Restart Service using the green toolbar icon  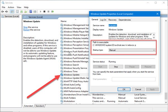53,11
